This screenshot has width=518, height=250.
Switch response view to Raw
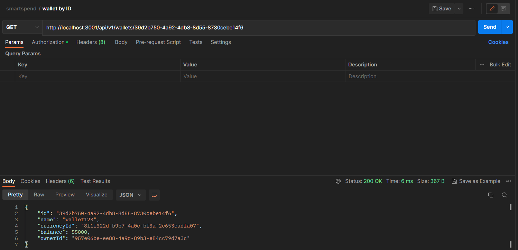[39, 195]
